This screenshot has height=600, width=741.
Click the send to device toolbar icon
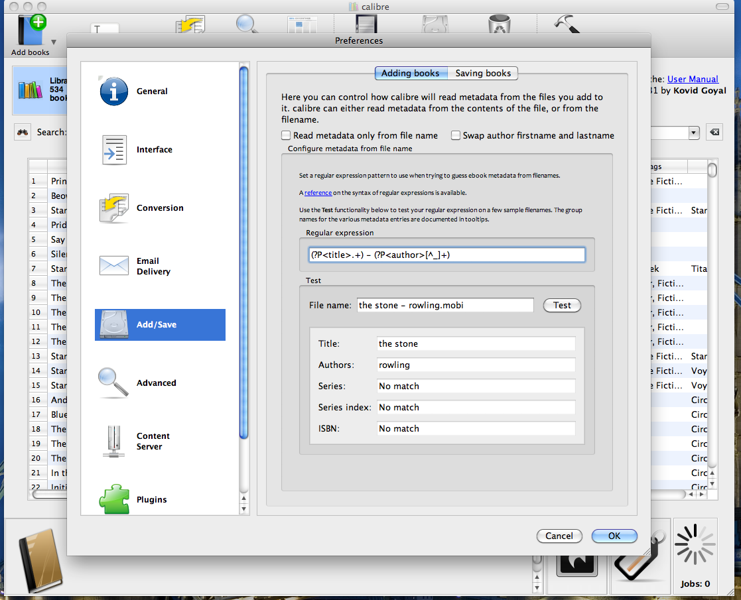[x=366, y=24]
